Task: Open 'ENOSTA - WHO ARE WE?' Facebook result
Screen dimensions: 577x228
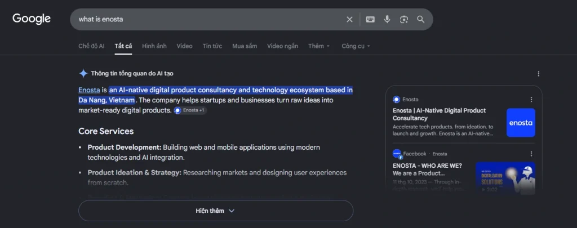Action: coord(427,169)
